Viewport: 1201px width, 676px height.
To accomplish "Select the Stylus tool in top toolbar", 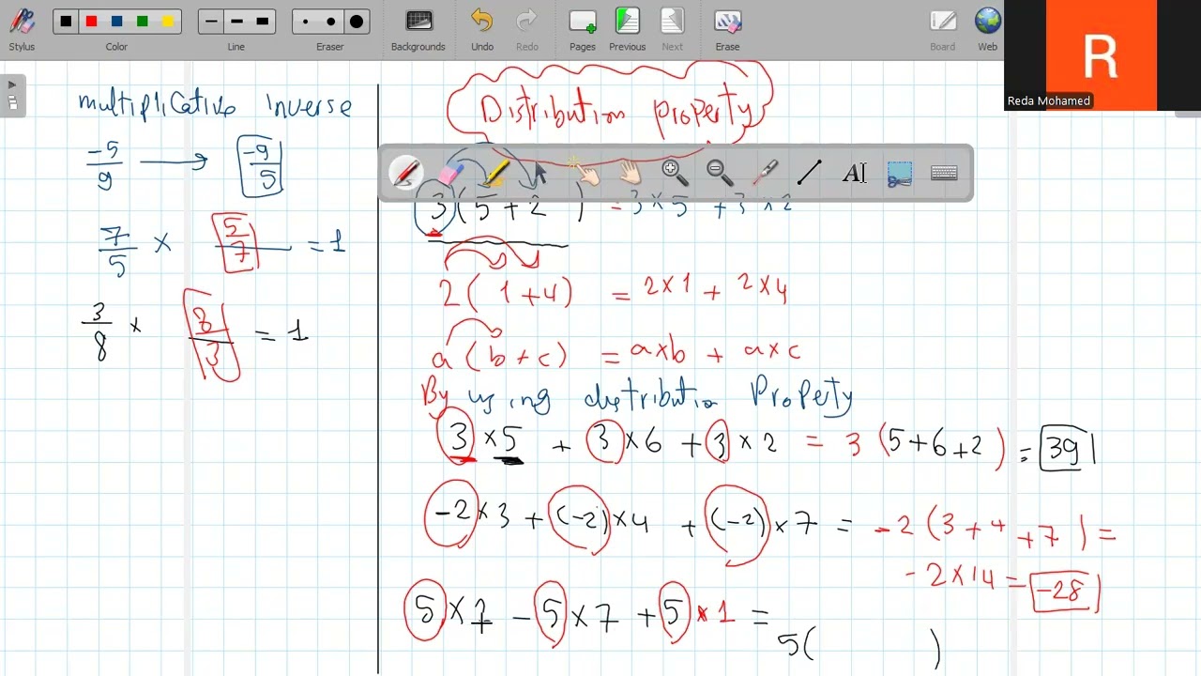I will pos(22,29).
